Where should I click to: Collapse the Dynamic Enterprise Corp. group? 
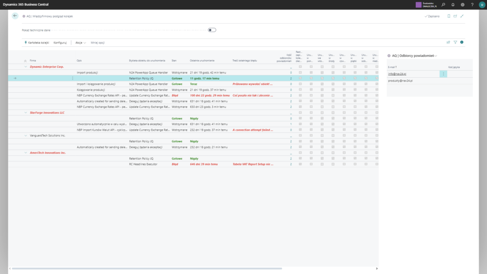coord(26,67)
